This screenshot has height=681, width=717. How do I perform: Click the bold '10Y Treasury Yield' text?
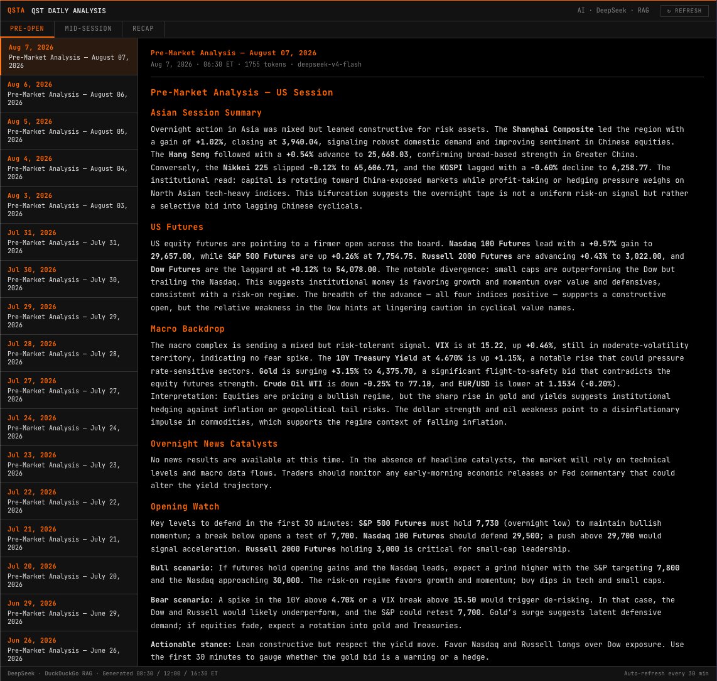coord(376,358)
